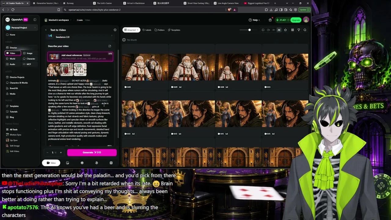Toggle ON switch on second reference image

(64, 65)
